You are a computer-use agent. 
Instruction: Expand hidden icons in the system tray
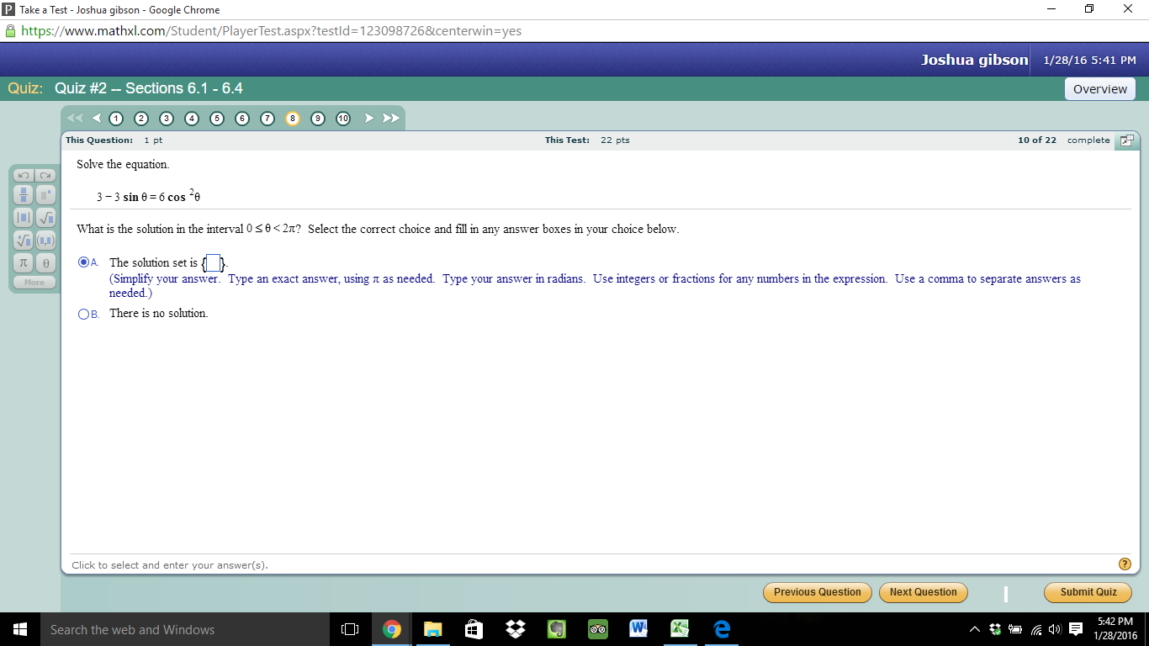(x=973, y=628)
